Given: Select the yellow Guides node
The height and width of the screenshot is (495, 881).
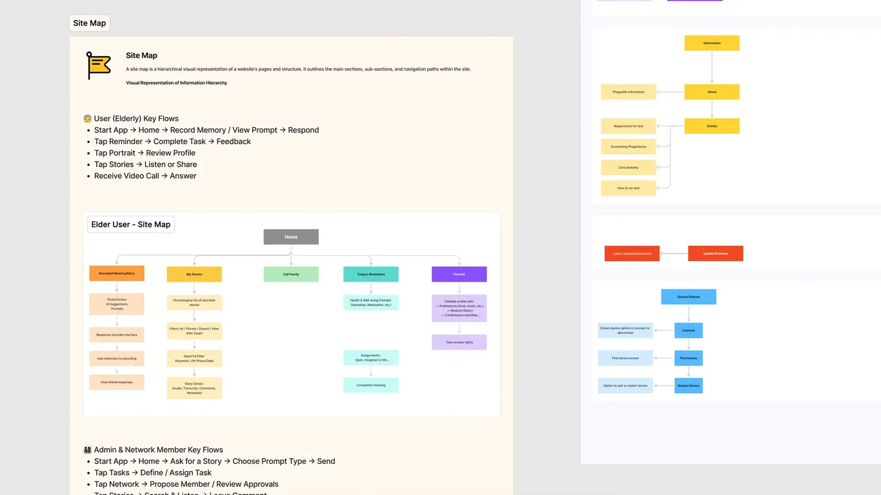Looking at the screenshot, I should coord(712,126).
